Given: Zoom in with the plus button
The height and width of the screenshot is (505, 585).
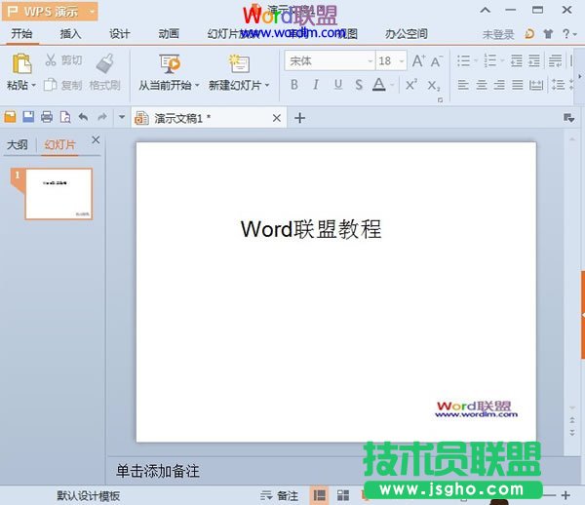Looking at the screenshot, I should click(x=565, y=495).
